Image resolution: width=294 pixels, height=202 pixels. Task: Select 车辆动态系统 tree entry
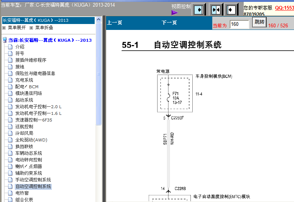coord(28,153)
